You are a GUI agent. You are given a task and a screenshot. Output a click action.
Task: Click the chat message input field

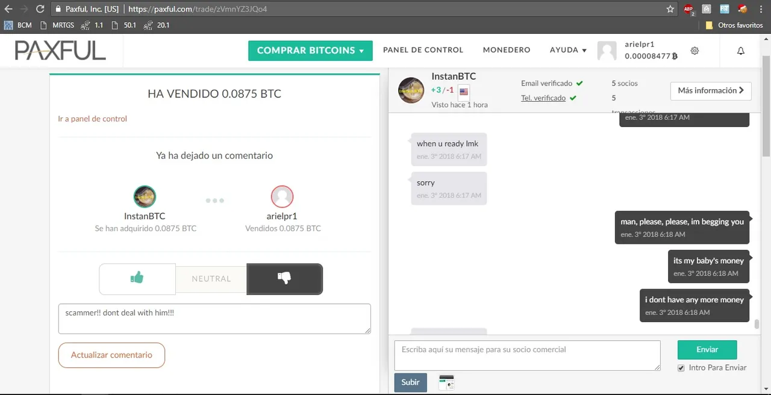tap(528, 355)
